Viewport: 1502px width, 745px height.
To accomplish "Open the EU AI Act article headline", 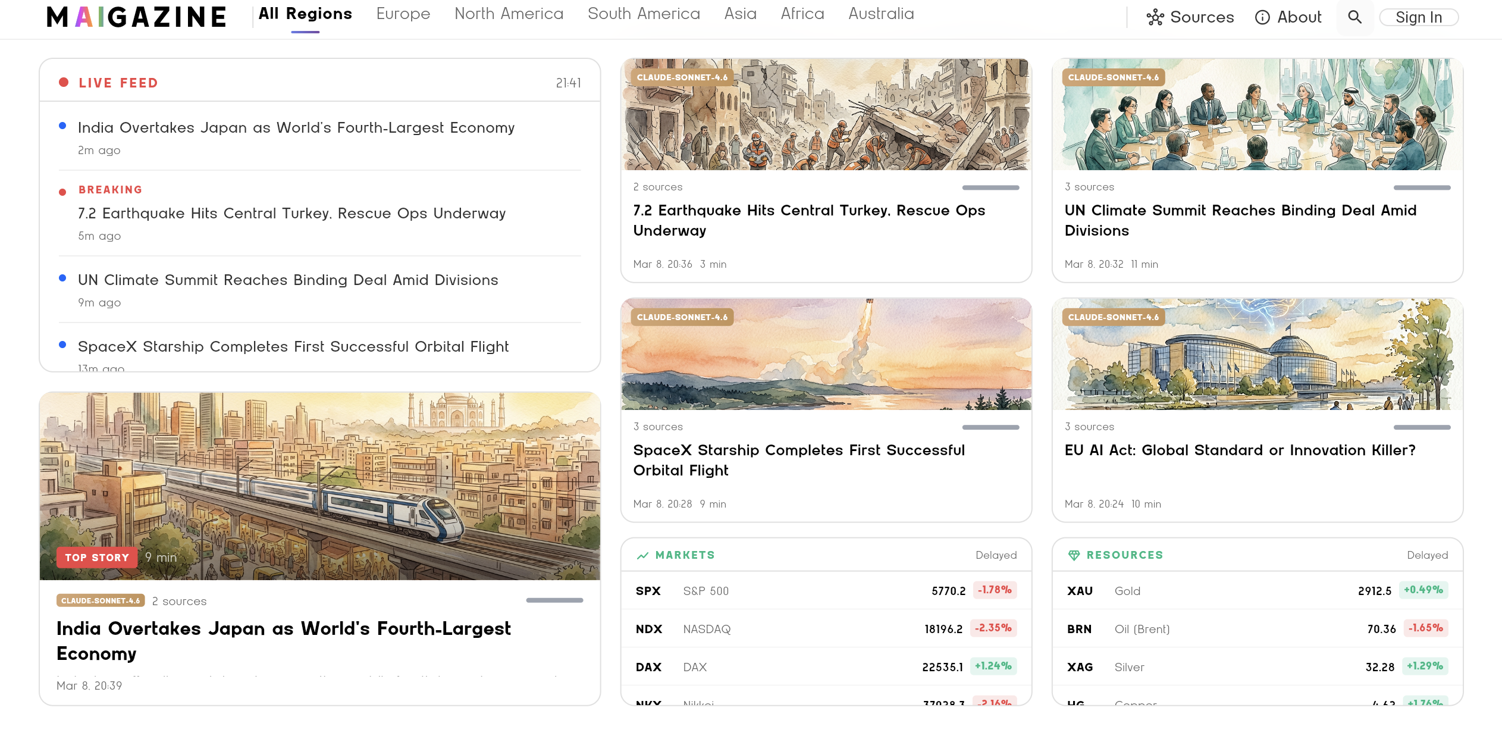I will pos(1240,450).
